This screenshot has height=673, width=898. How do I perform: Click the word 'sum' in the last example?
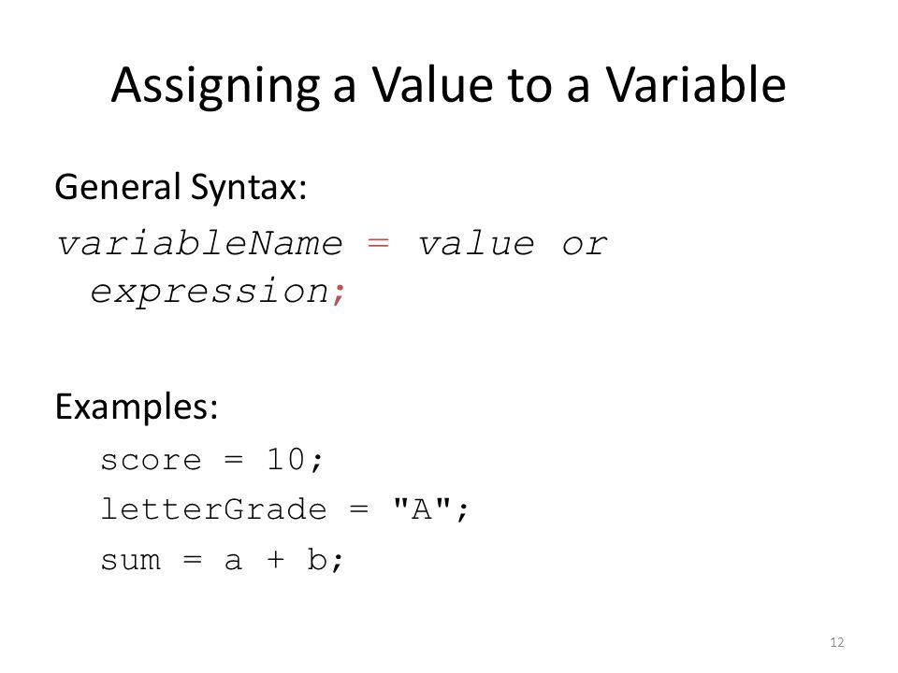pyautogui.click(x=131, y=560)
